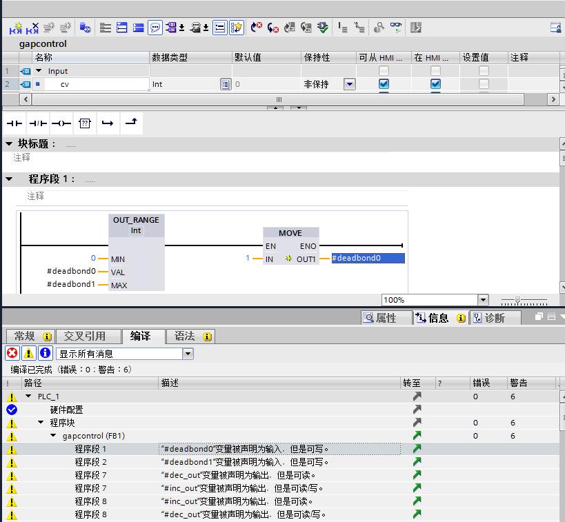Open the 保持性 dropdown for cv
Image resolution: width=565 pixels, height=522 pixels.
(x=349, y=84)
